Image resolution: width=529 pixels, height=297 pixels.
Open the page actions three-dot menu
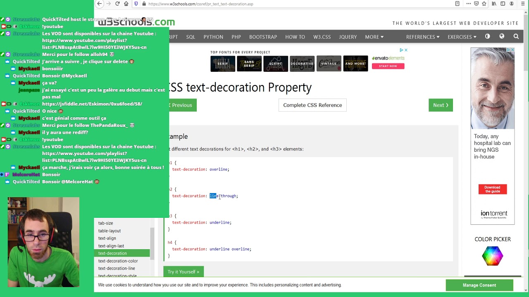tap(468, 4)
